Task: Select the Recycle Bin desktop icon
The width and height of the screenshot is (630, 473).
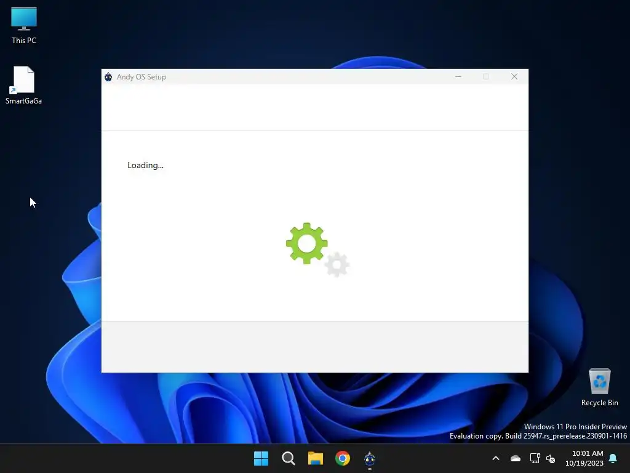Action: [599, 387]
